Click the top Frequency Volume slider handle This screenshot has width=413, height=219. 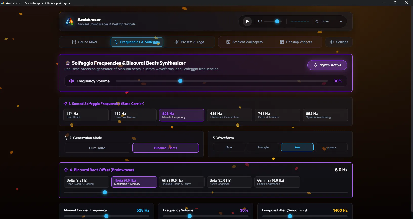180,81
